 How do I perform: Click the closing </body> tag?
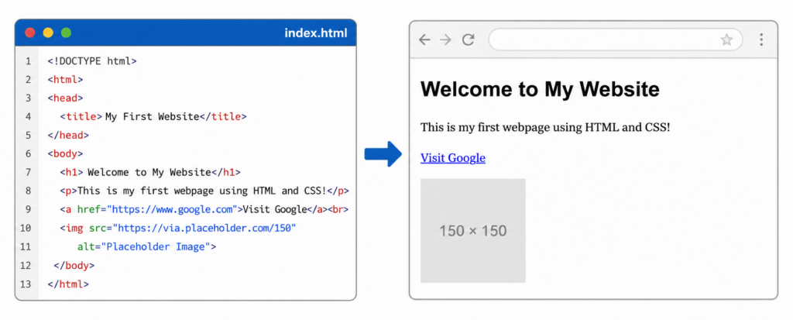click(74, 265)
